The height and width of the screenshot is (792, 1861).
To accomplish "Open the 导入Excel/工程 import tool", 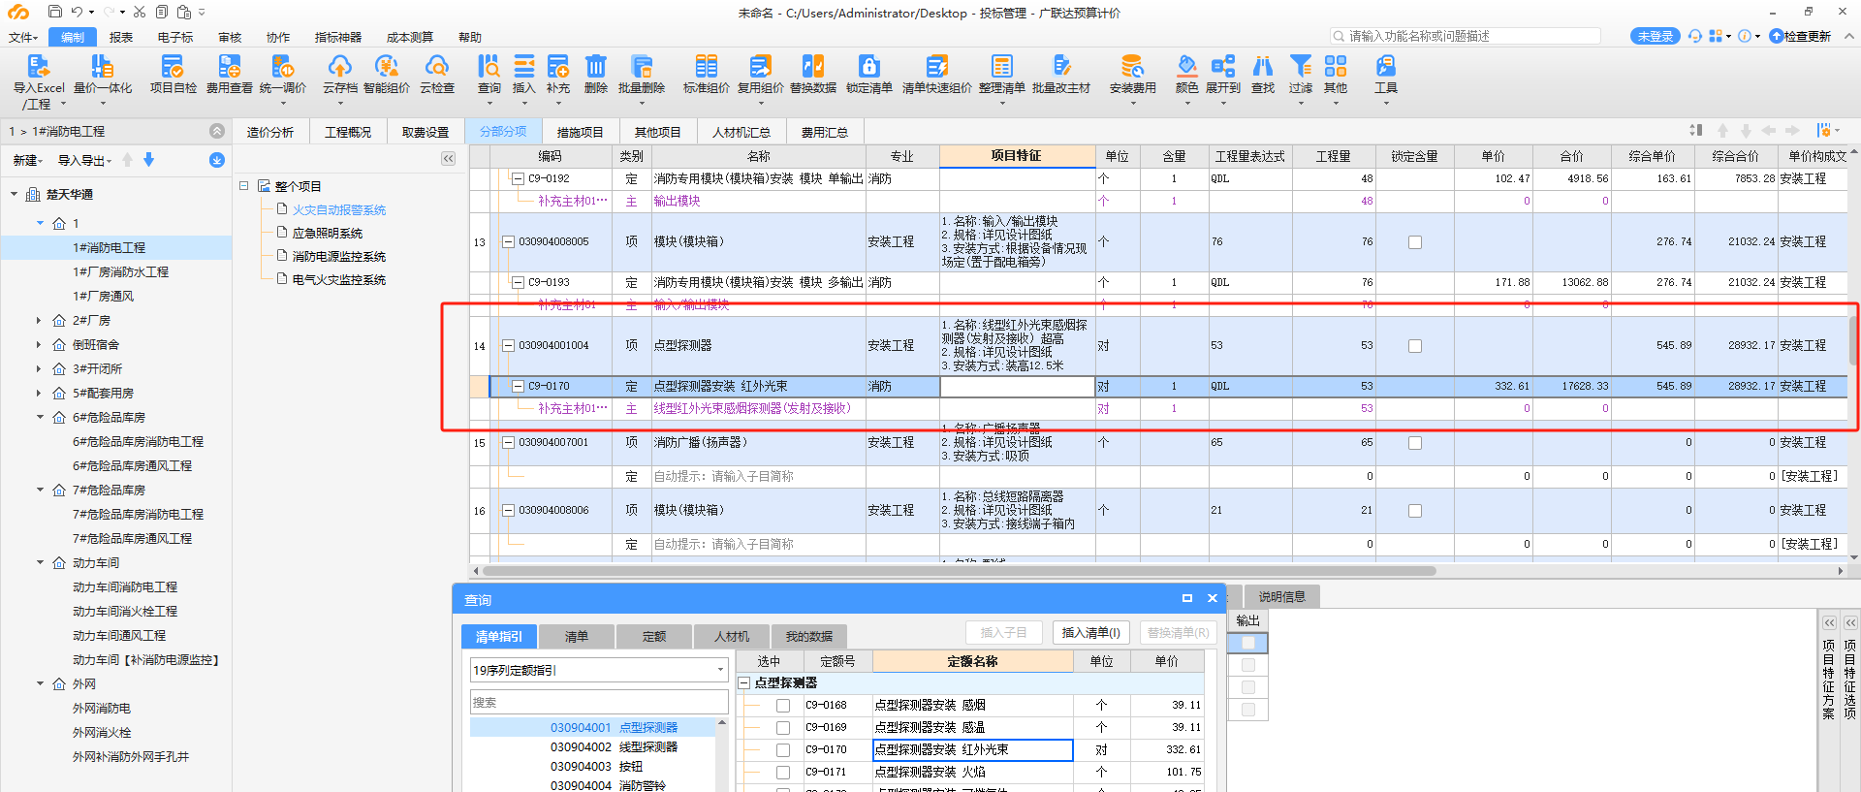I will point(39,80).
